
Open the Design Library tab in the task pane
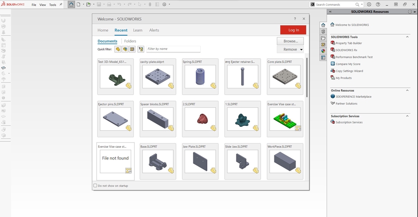tap(323, 31)
